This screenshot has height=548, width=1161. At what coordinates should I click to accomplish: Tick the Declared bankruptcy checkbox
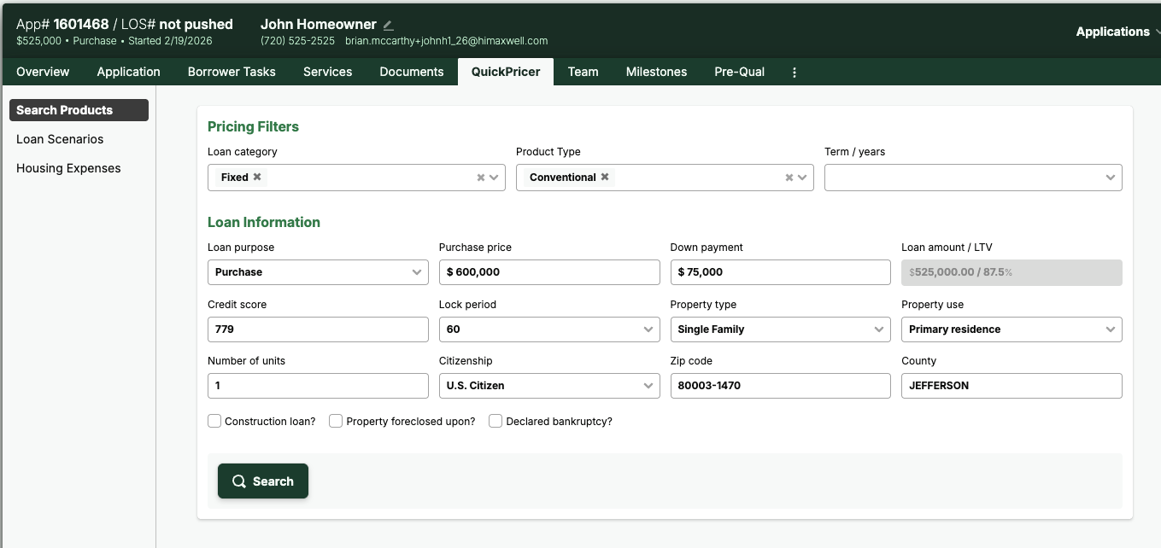point(495,421)
